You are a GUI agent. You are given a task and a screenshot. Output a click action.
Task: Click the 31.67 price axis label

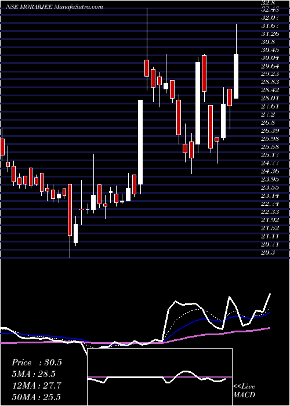pos(270,26)
